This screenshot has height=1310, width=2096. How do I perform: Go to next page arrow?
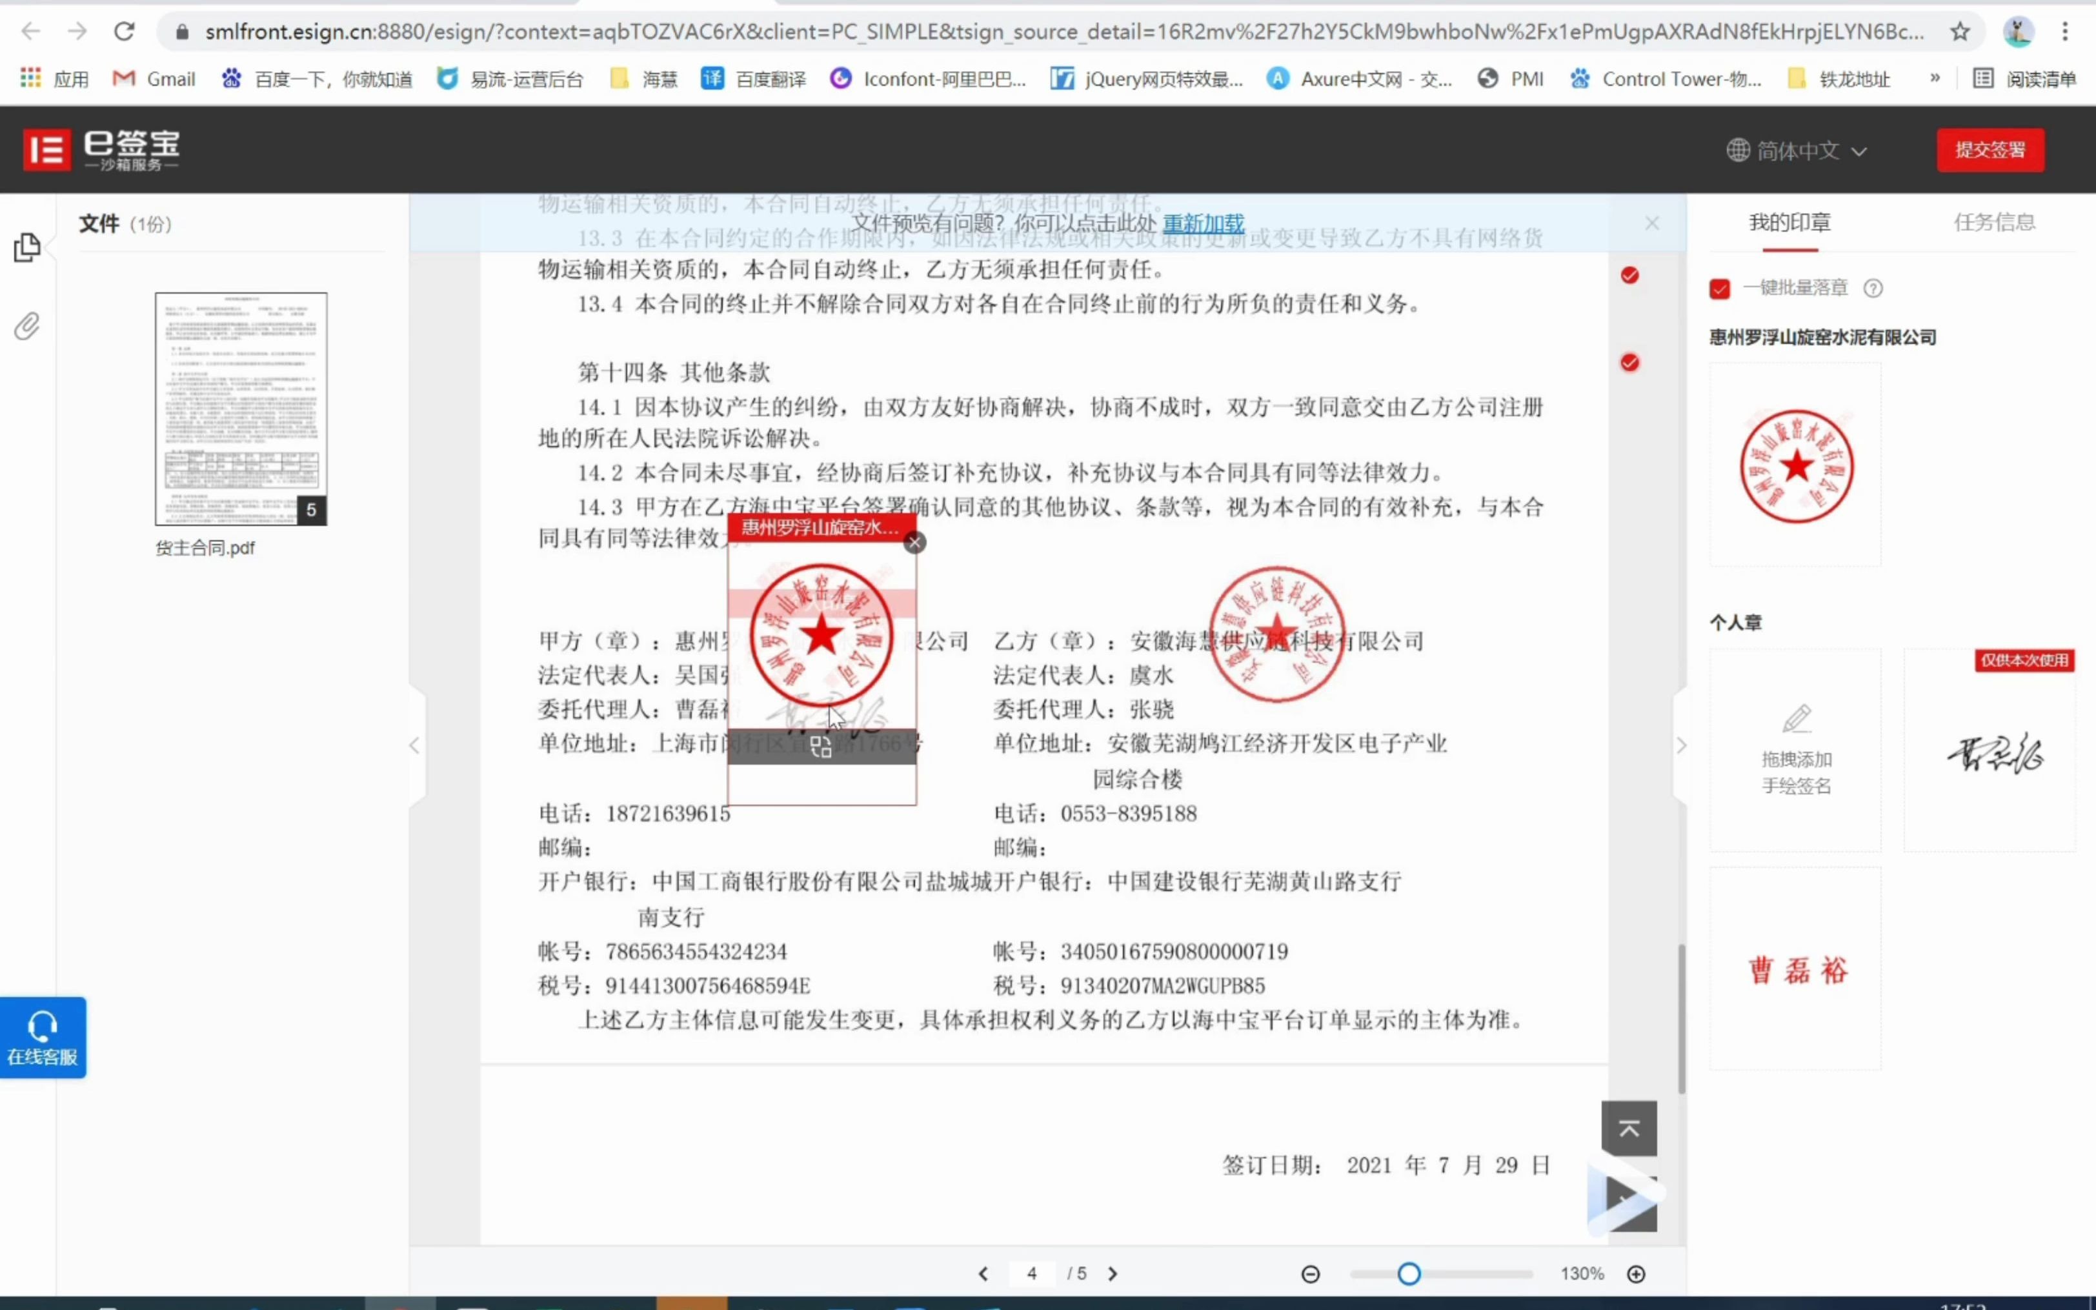point(1113,1274)
